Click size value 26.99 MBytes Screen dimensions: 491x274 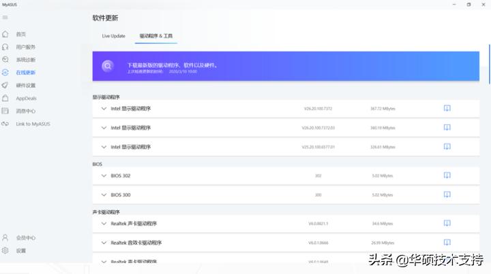pyautogui.click(x=383, y=243)
